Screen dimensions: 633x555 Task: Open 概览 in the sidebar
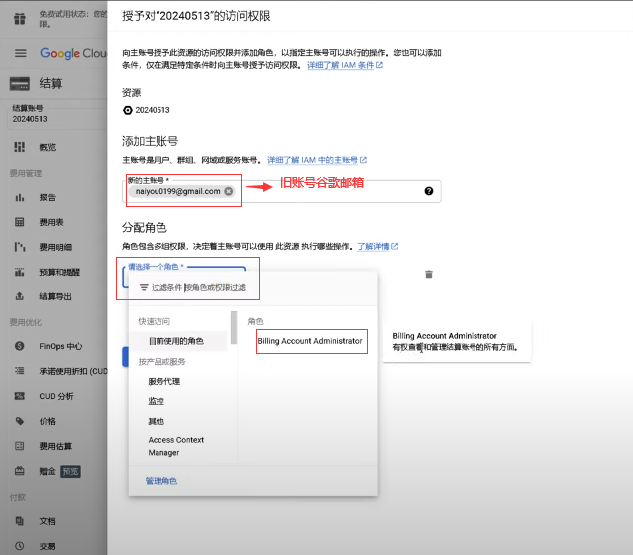(x=47, y=147)
